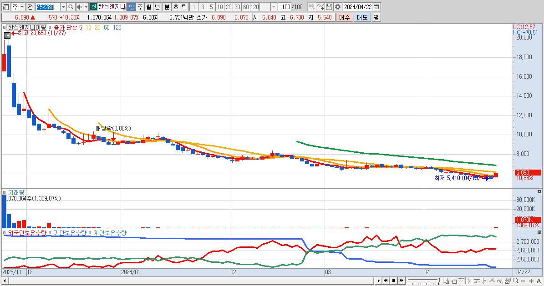The width and height of the screenshot is (544, 286).
Task: Expand the 한선엔지니어링 price legend marker
Action: point(4,27)
